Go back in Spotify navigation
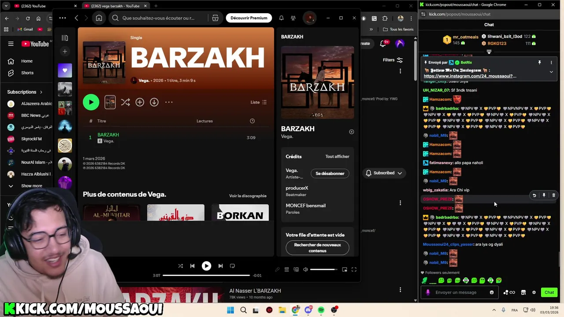 (x=76, y=18)
